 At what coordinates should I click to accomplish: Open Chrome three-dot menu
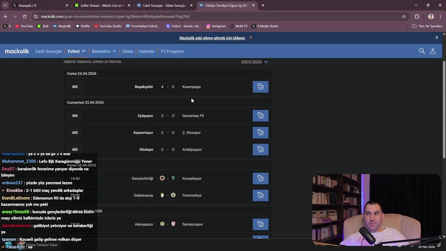[x=440, y=16]
